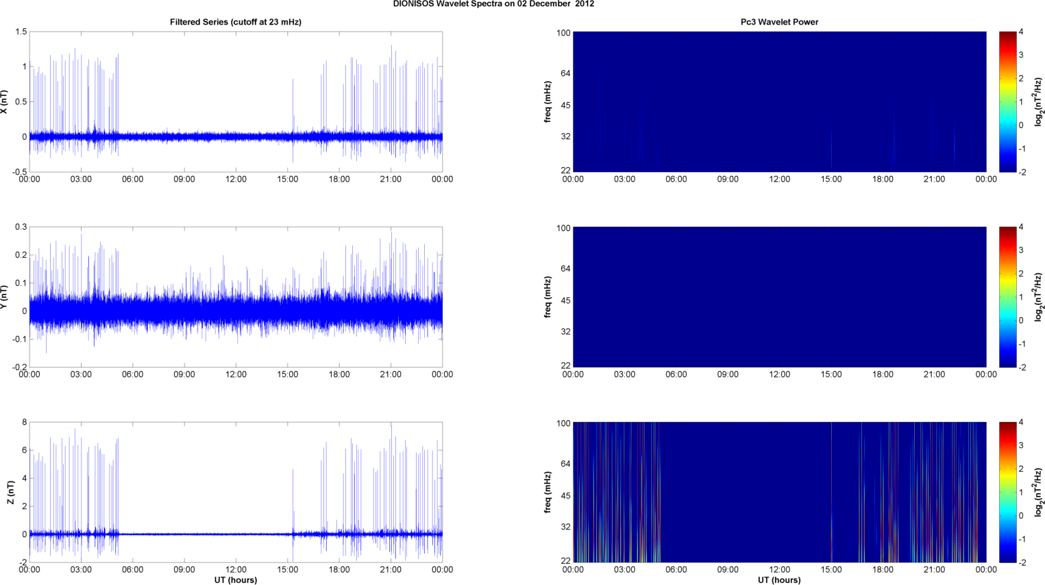Select the 'Filtered Series (cutoff at 23 mHz)' heading
This screenshot has height=585, width=1045.
tap(236, 22)
